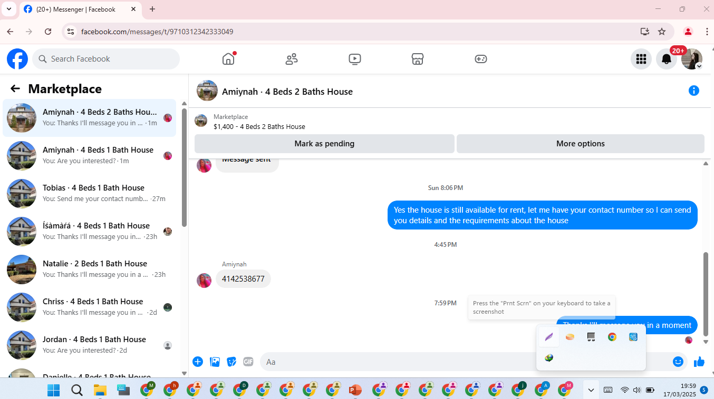Collapse the hidden tray icons chevron

point(591,390)
